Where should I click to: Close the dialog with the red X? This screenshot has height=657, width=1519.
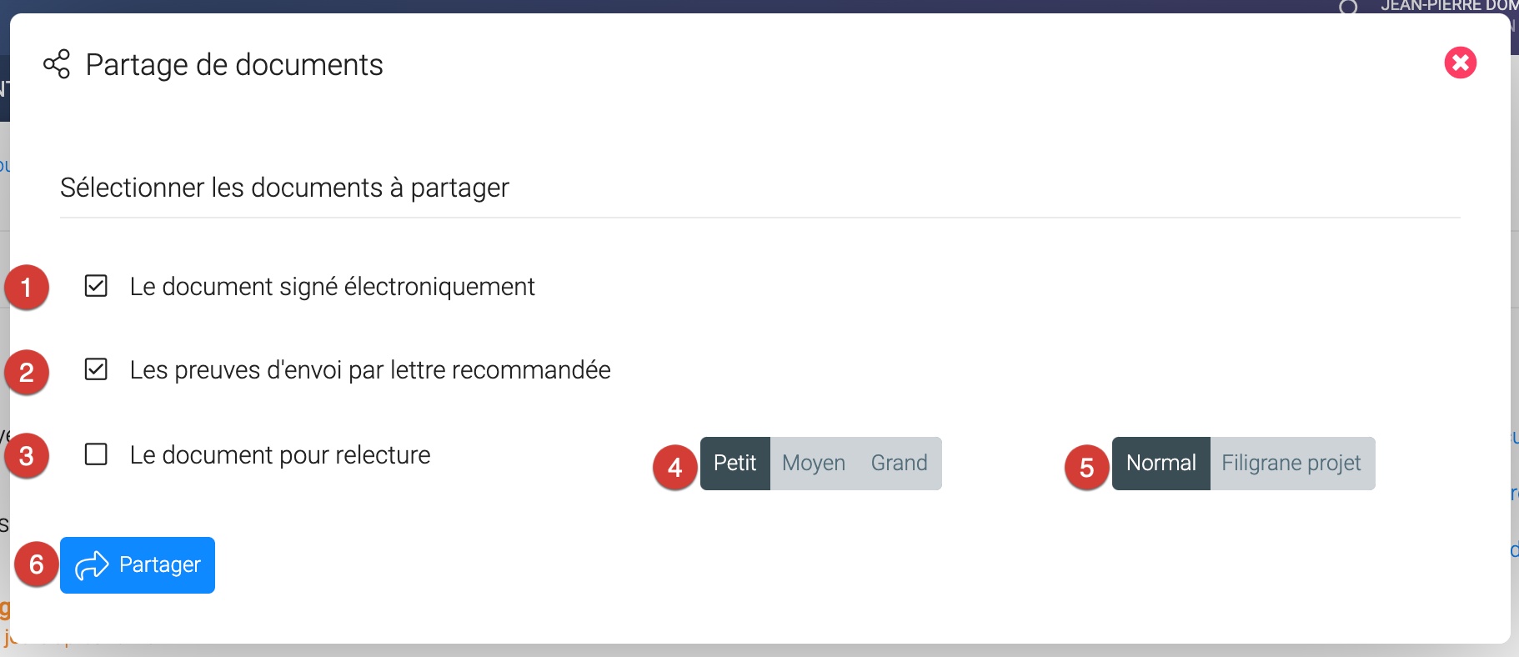[x=1460, y=63]
